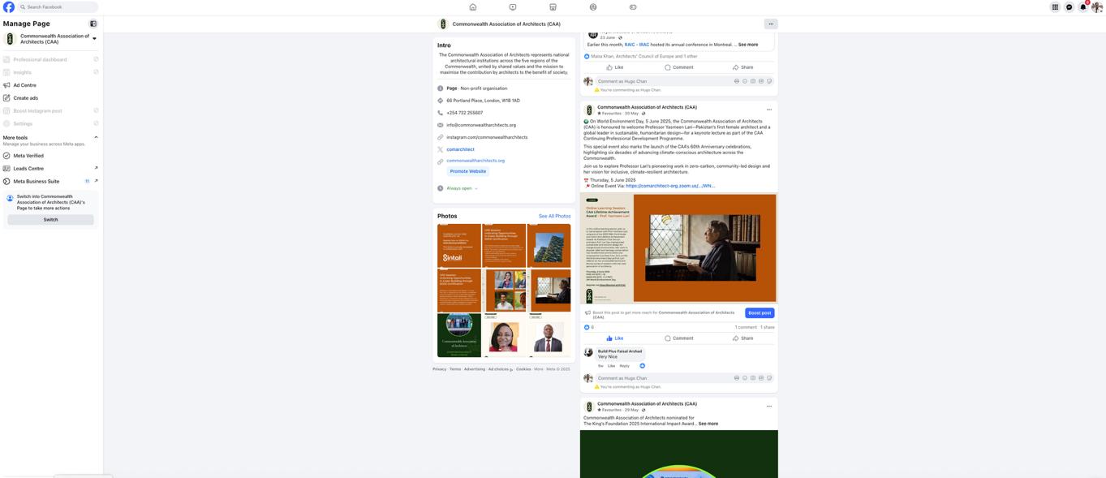This screenshot has height=478, width=1106.
Task: Open Privacy link in footer
Action: tap(439, 369)
